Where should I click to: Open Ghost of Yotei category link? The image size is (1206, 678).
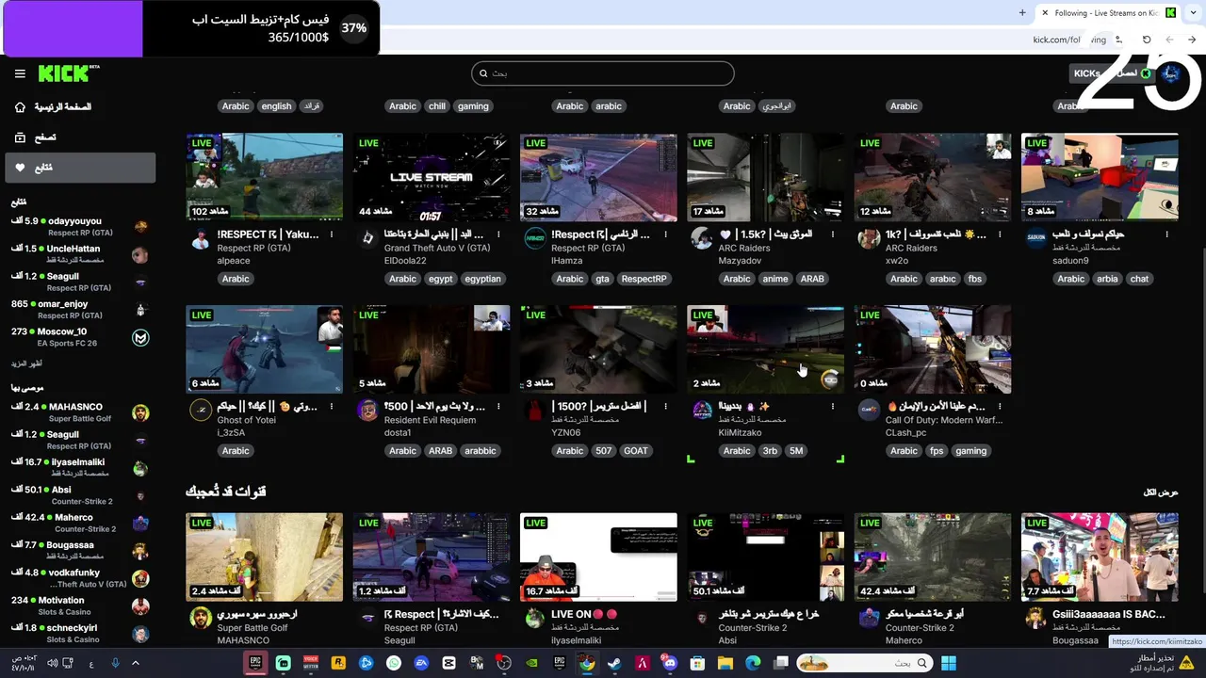(x=247, y=420)
